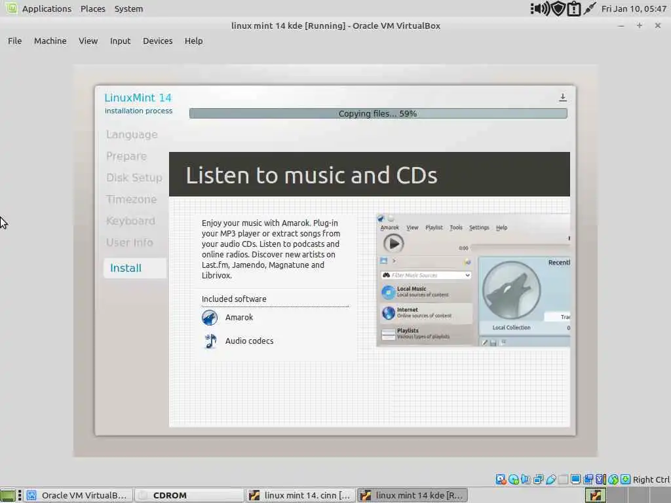Viewport: 671px width, 503px height.
Task: Select the Install step in installer sidebar
Action: pyautogui.click(x=135, y=268)
